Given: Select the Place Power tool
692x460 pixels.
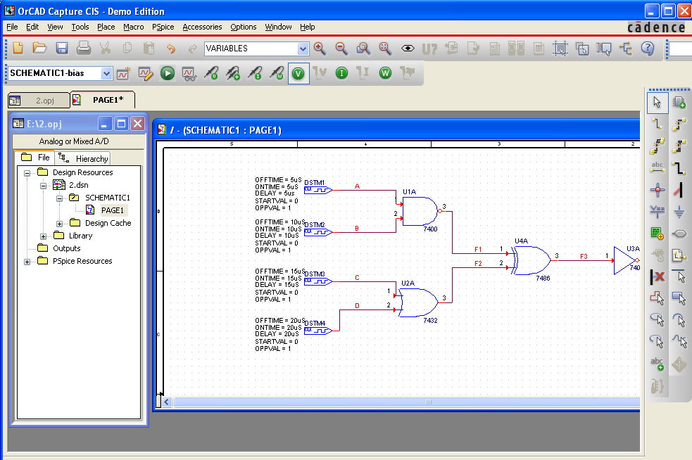Looking at the screenshot, I should coord(657,211).
